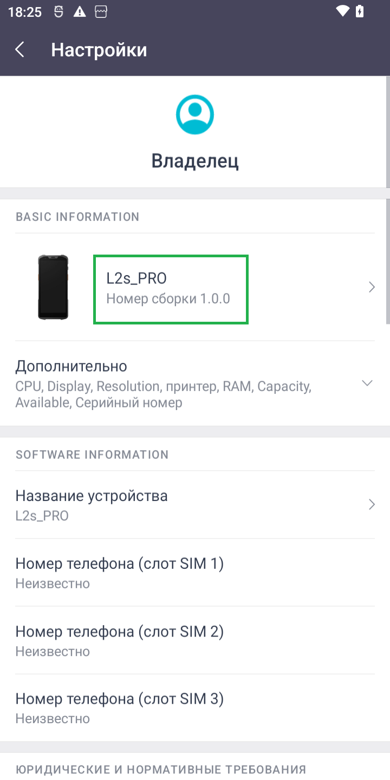Tap the clock time in status bar
The image size is (390, 780).
click(x=25, y=12)
